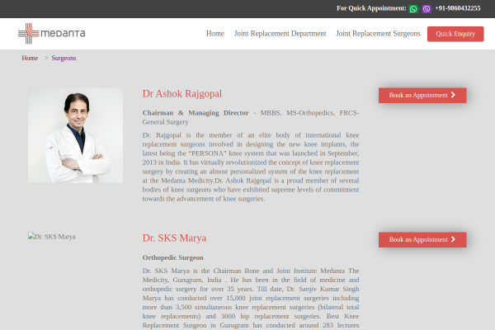This screenshot has width=495, height=330.
Task: Click 'Chairman & Managing Director' text
Action: click(196, 113)
